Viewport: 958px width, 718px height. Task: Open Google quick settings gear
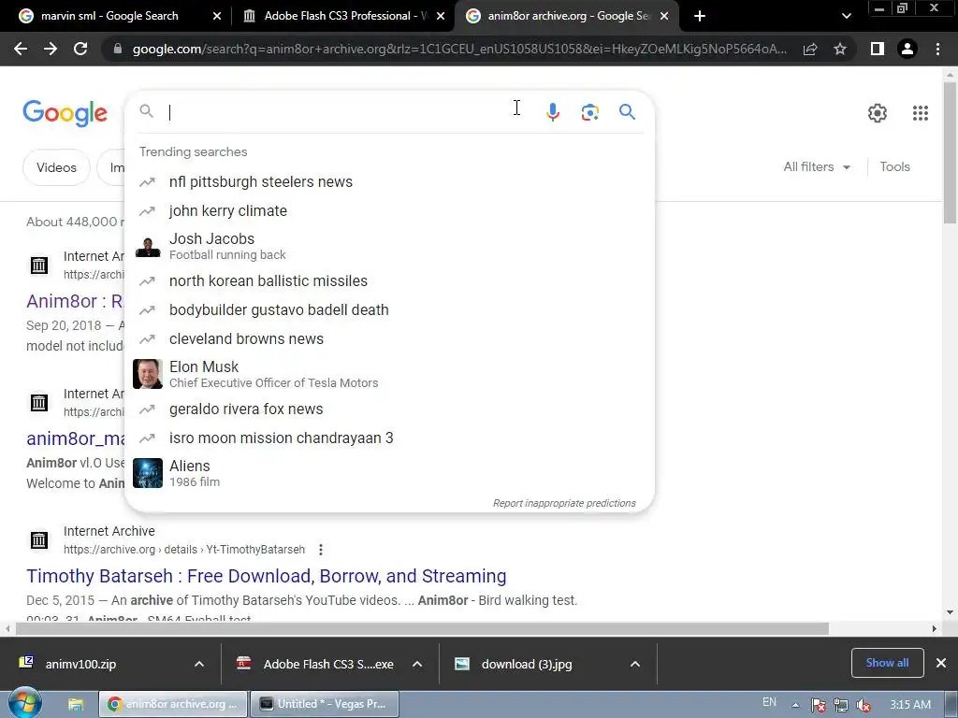pos(878,113)
